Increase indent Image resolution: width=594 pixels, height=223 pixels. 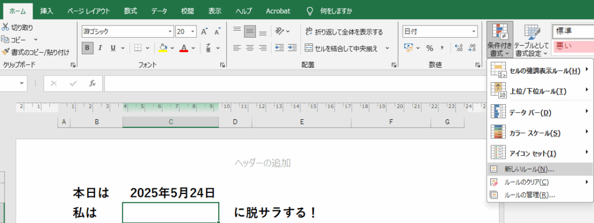click(292, 48)
